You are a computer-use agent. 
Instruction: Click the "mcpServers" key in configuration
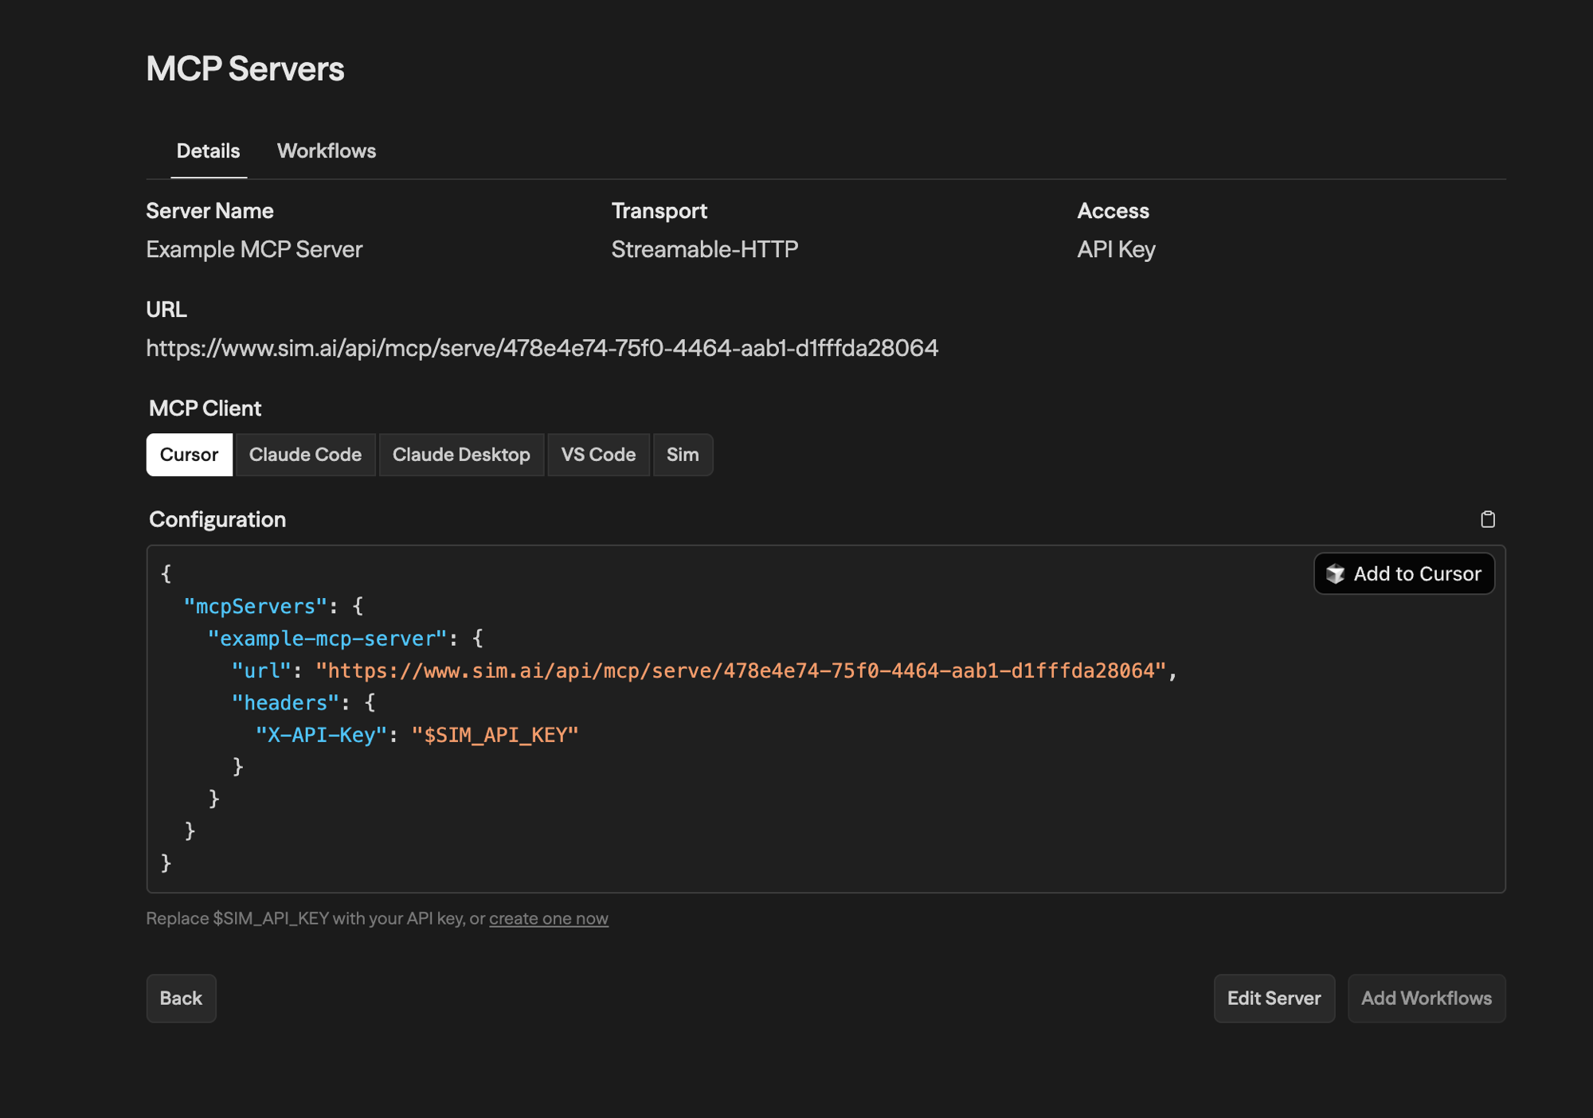(255, 606)
